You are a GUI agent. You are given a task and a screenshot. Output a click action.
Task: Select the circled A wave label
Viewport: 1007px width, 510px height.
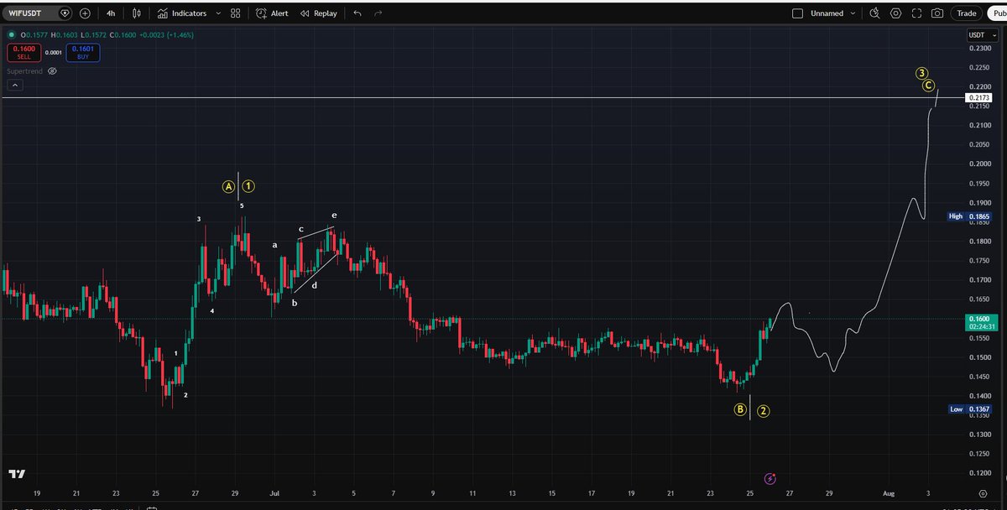(227, 185)
